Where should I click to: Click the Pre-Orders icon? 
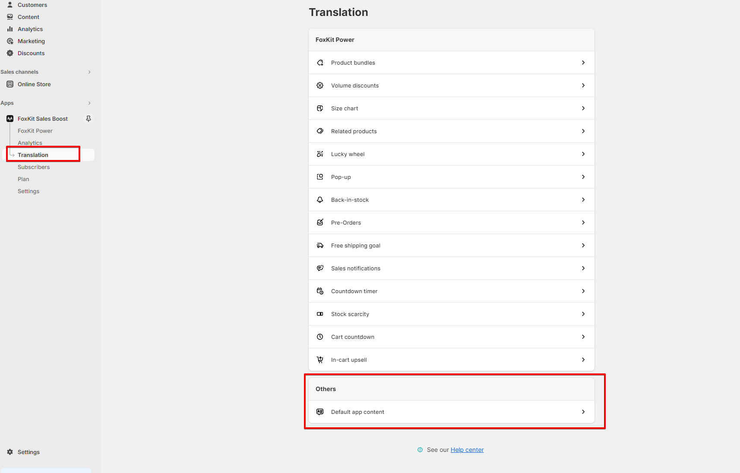point(320,222)
